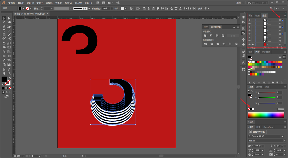Open the Medium font style dropdown

click(x=284, y=141)
